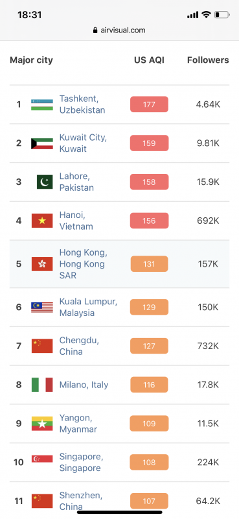This screenshot has height=519, width=239.
Task: Open the Tashkent, Uzbekistan link
Action: pyautogui.click(x=82, y=104)
